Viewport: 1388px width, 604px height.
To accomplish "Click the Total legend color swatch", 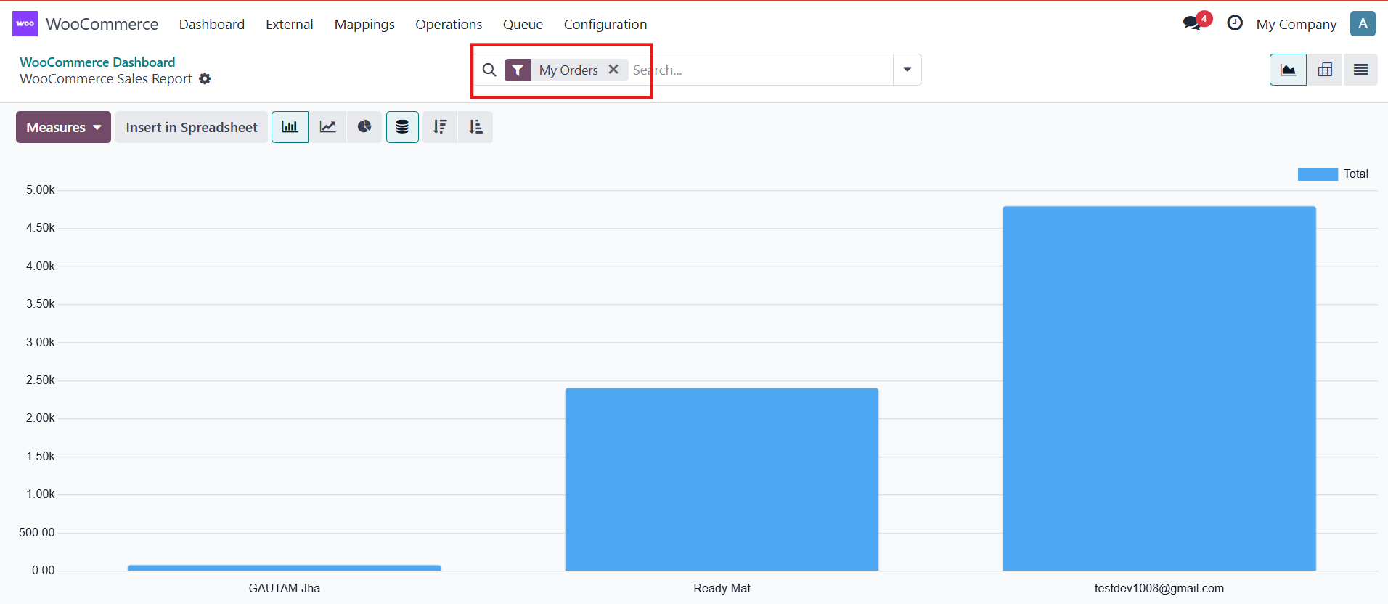I will click(1318, 174).
